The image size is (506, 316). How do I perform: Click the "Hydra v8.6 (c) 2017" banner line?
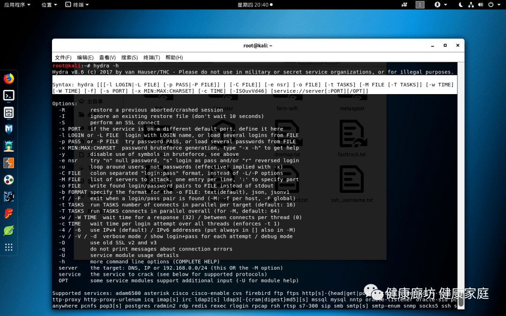click(x=253, y=72)
